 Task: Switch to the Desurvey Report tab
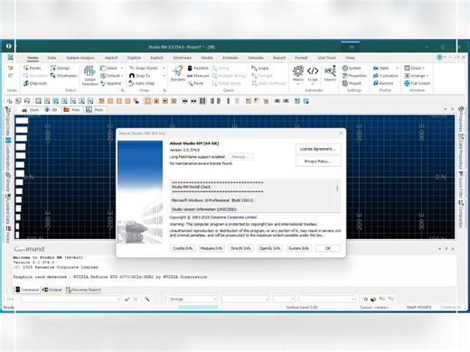pyautogui.click(x=83, y=290)
